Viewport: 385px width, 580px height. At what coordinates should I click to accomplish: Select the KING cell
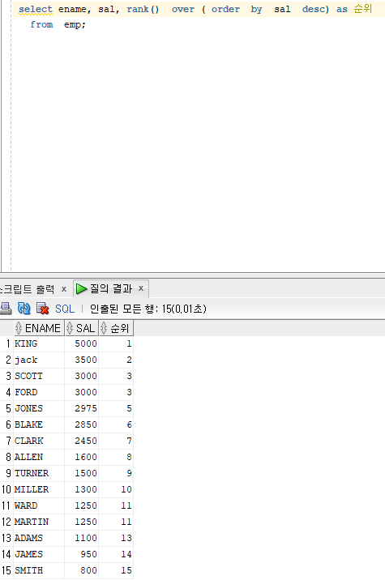point(39,343)
